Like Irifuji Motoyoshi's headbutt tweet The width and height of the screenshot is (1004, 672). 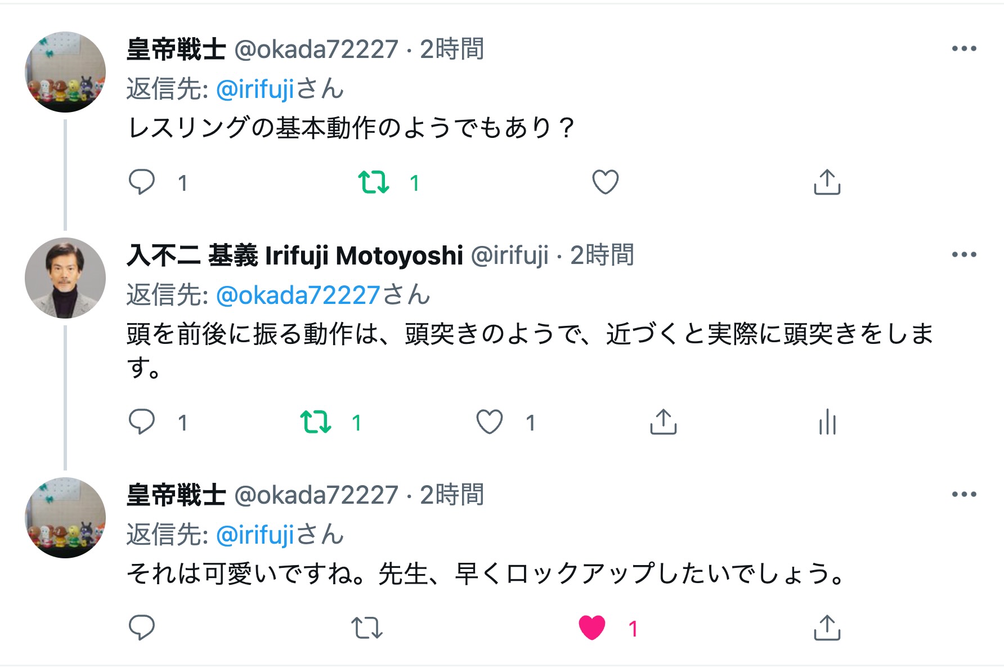pyautogui.click(x=490, y=422)
